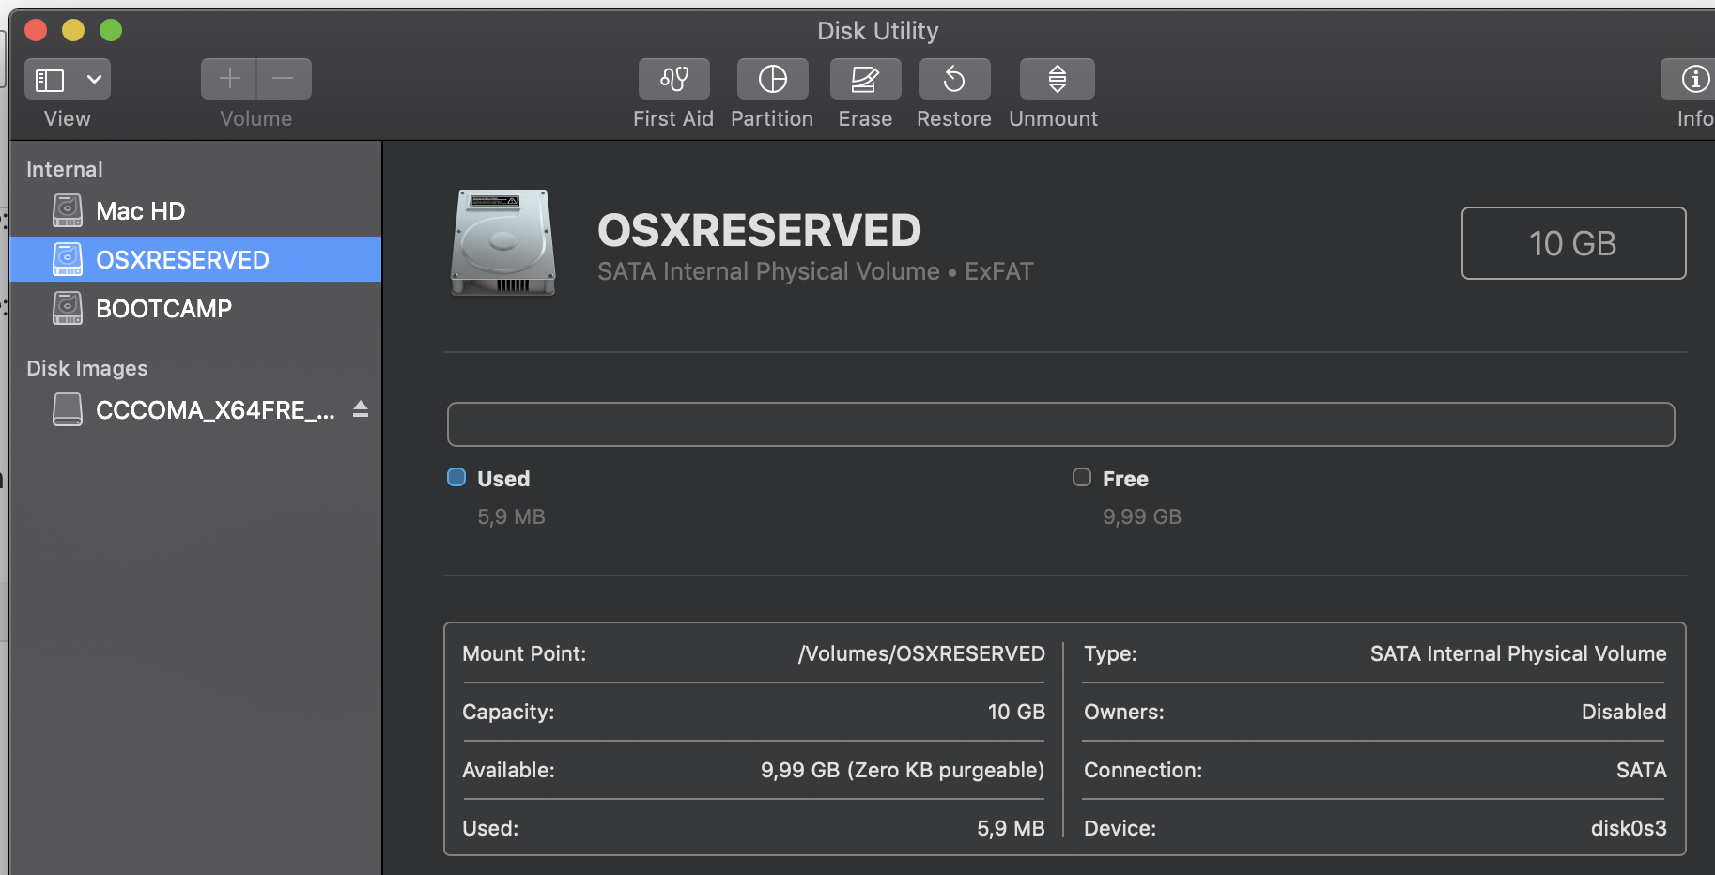Click the Capacity value 10 GB in table
The height and width of the screenshot is (875, 1715).
coord(1016,712)
